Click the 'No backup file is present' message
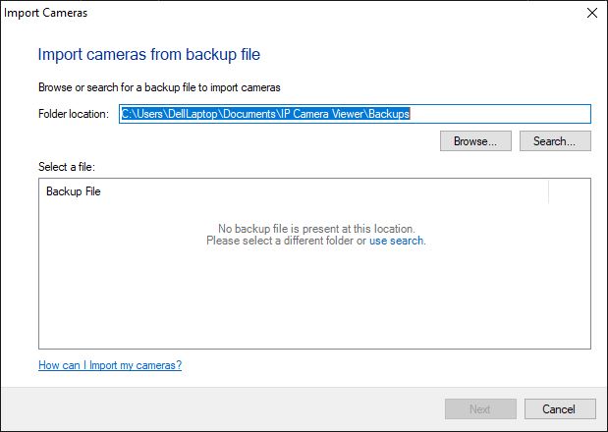 [316, 229]
